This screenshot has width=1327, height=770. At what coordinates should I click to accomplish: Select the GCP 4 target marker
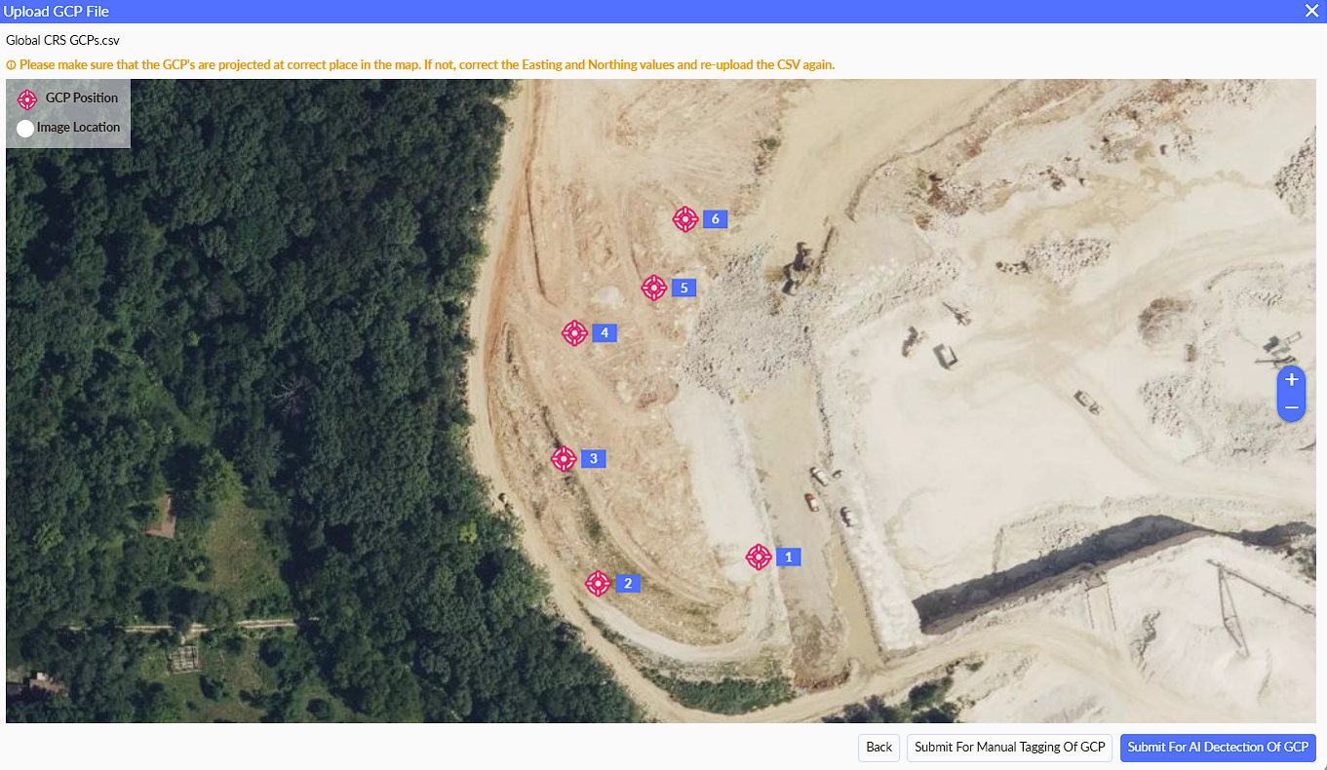click(x=574, y=332)
